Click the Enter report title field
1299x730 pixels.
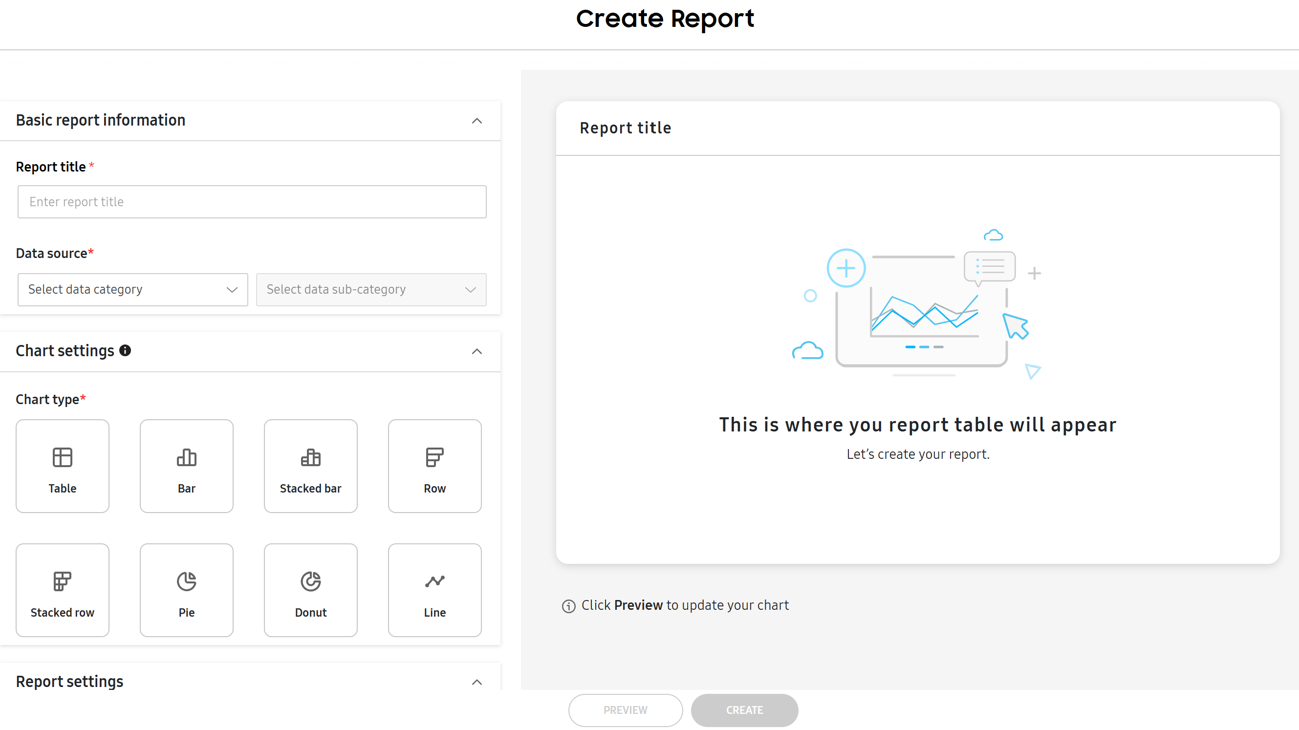click(252, 202)
